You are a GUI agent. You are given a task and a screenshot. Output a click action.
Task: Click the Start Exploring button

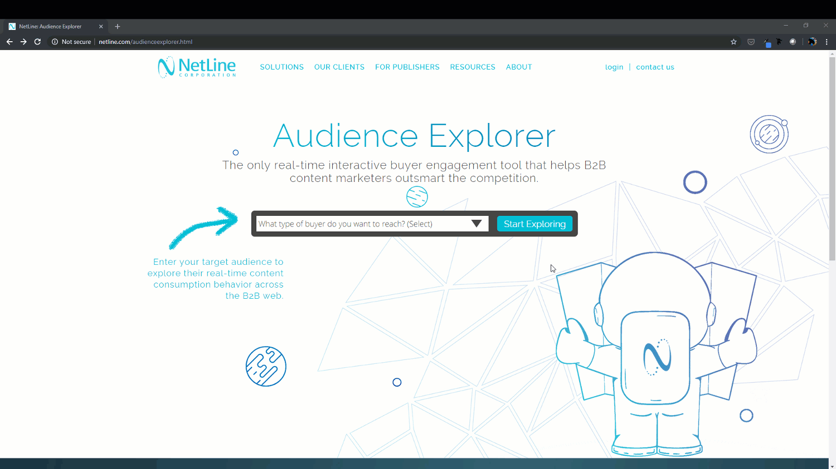click(x=534, y=224)
